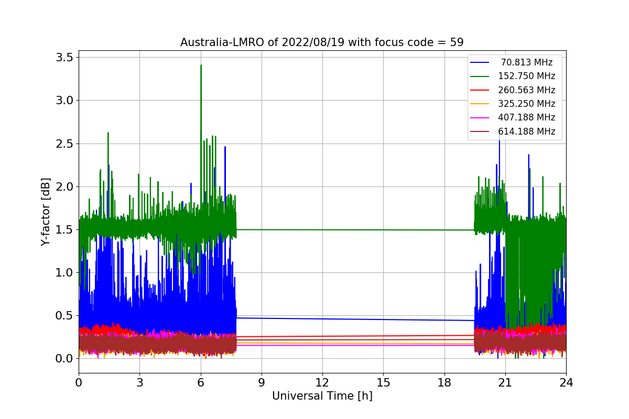Image resolution: width=629 pixels, height=419 pixels.
Task: Click the y-axis tick label 0.5
Action: (x=65, y=315)
